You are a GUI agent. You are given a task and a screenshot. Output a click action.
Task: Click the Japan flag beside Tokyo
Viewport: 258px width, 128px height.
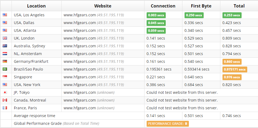pos(5,92)
